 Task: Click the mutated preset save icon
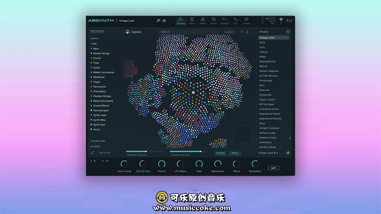288,153
